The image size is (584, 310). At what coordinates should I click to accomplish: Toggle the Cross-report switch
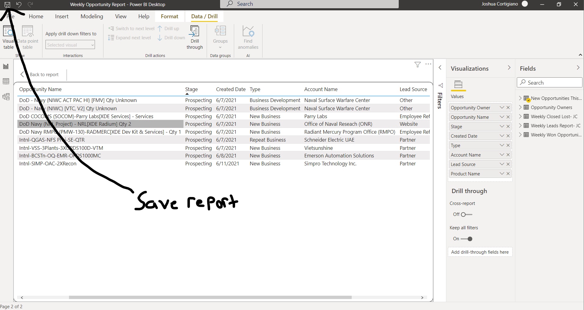(x=467, y=214)
